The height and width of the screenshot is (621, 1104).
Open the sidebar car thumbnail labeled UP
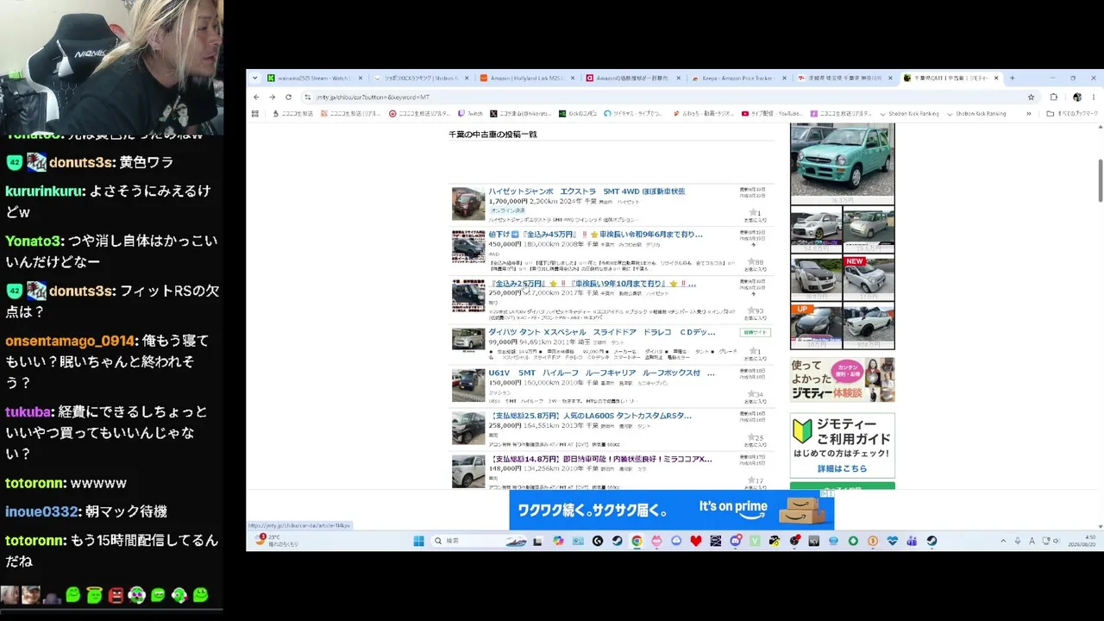[816, 325]
